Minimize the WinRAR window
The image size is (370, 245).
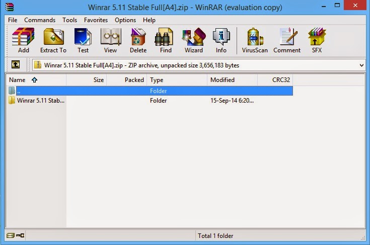(324, 6)
